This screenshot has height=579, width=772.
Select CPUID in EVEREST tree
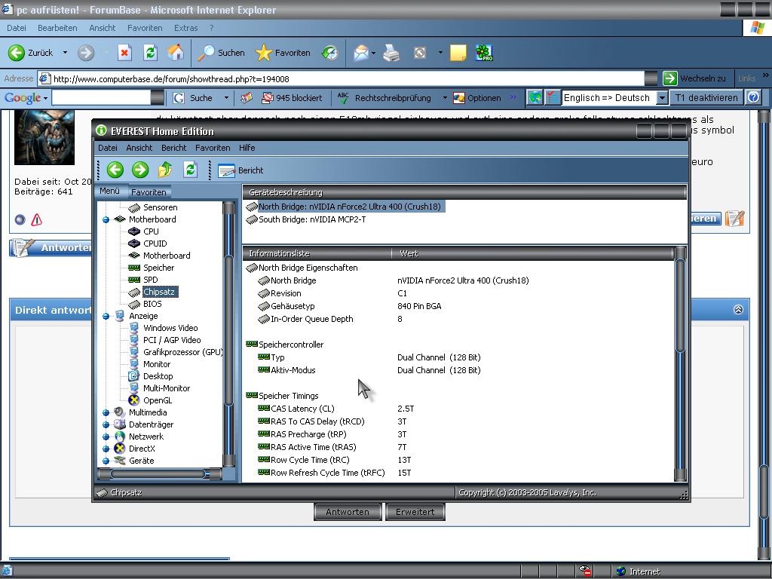[155, 244]
